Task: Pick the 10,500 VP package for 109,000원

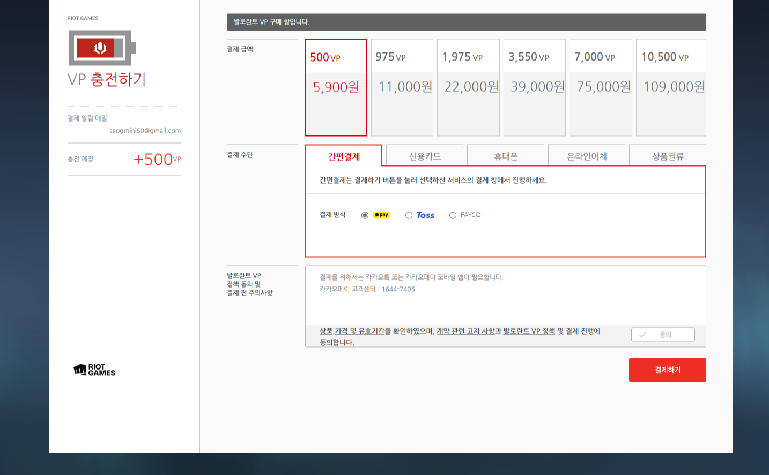Action: (x=671, y=87)
